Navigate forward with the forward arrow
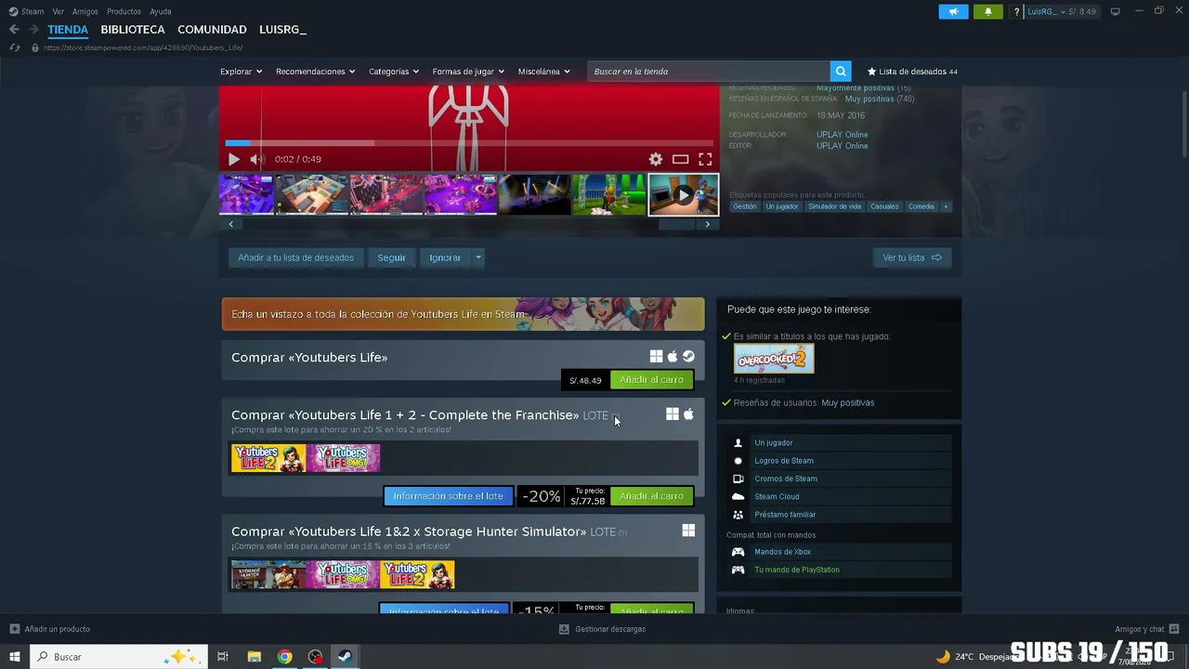 33,30
